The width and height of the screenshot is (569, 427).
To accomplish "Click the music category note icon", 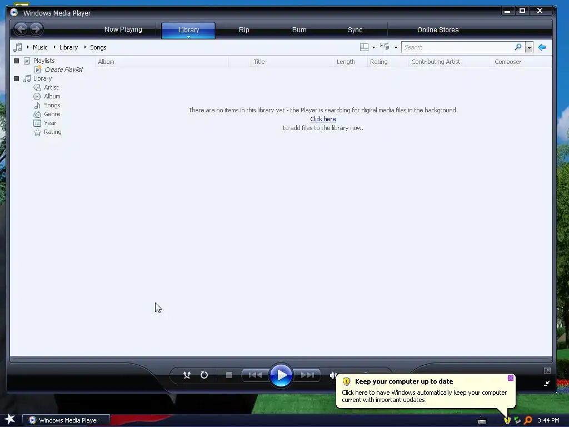I will click(17, 47).
